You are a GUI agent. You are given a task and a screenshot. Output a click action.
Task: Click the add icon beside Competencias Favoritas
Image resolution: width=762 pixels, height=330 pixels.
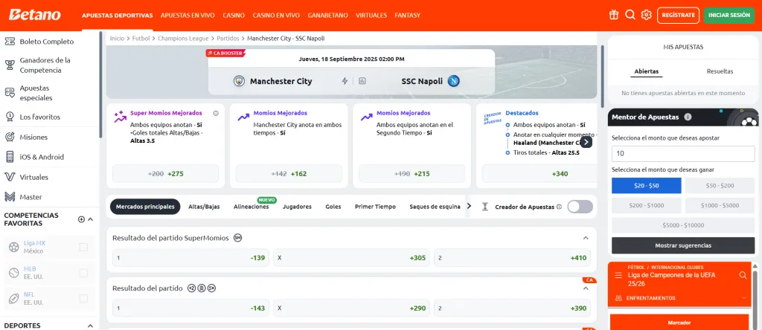coord(81,219)
